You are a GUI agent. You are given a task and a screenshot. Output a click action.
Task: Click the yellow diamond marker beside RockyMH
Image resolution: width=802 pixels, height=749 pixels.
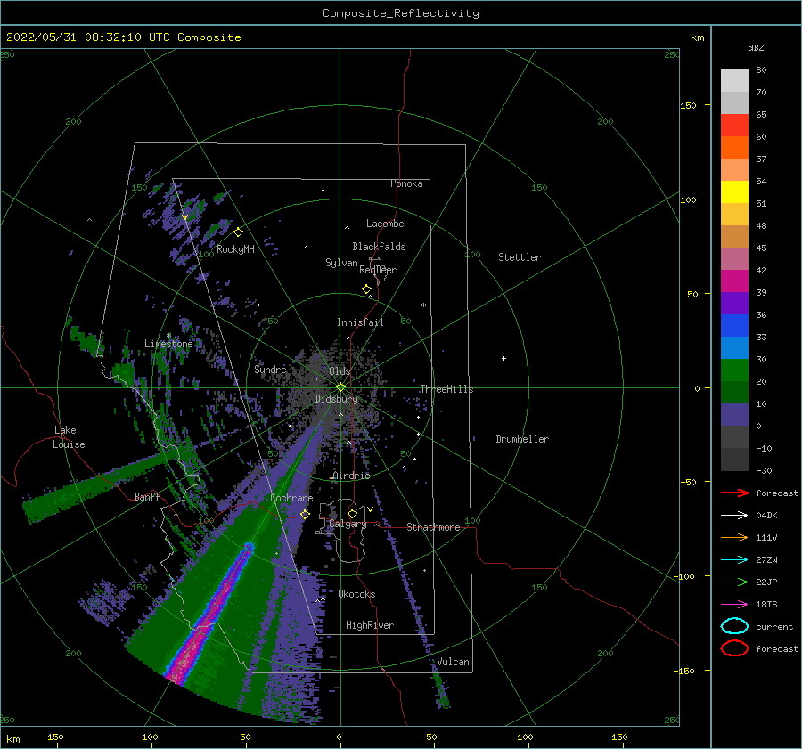point(238,232)
